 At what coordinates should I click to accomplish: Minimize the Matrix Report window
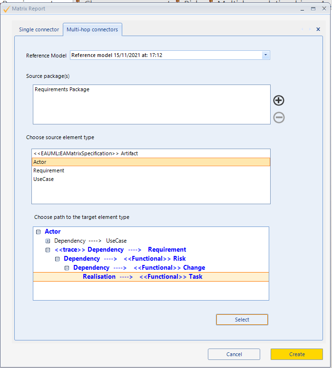pos(302,9)
